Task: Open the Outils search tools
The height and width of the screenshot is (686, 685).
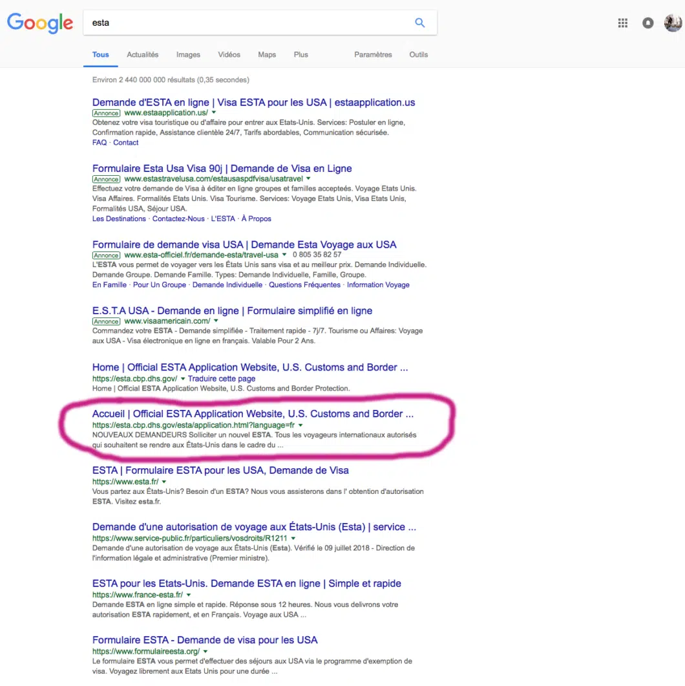Action: (x=419, y=55)
